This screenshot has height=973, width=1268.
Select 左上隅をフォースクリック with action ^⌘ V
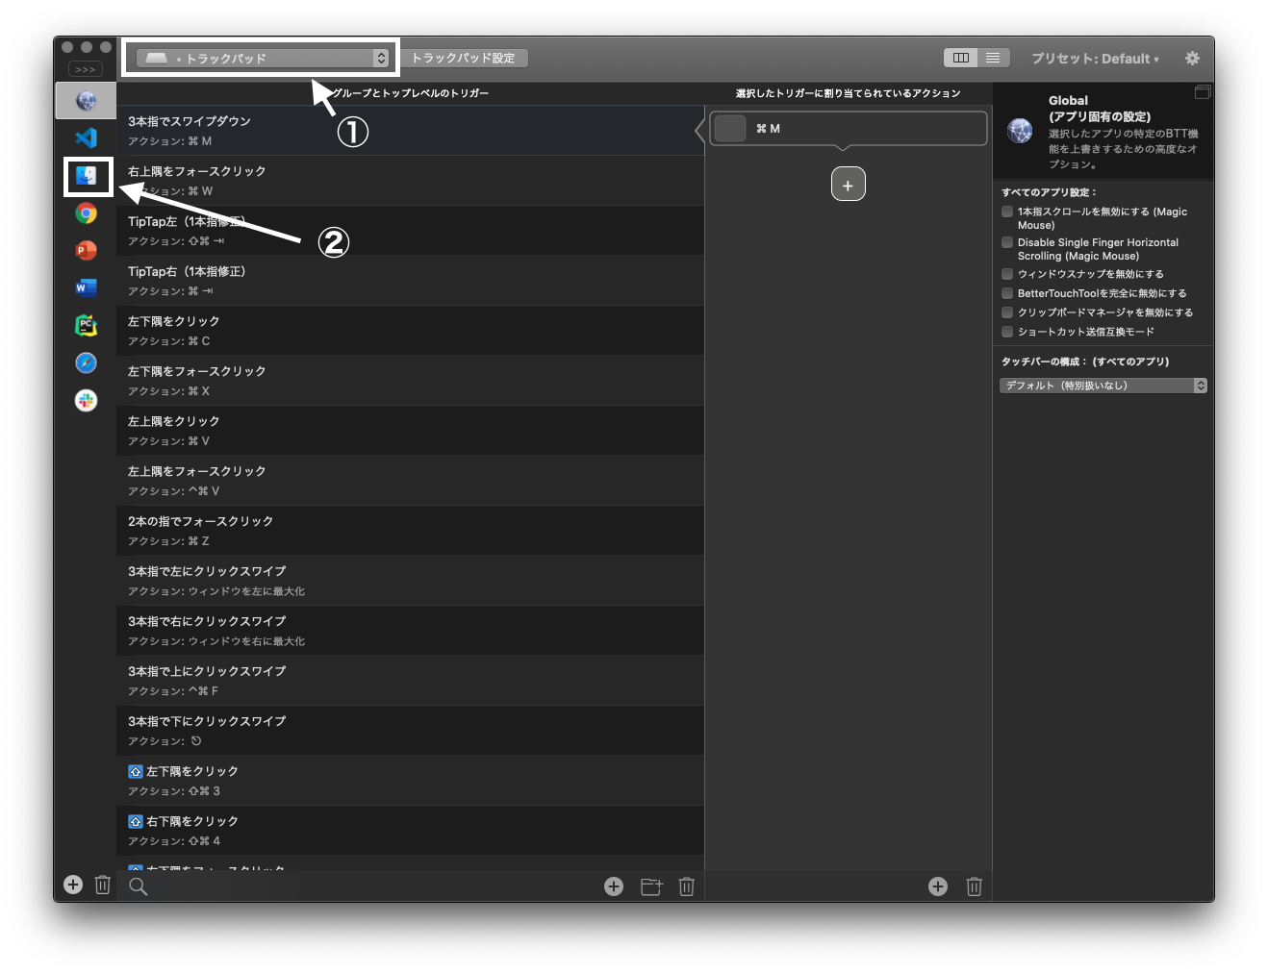click(x=411, y=481)
